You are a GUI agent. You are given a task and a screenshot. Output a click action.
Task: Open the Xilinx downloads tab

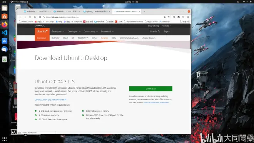(x=114, y=38)
